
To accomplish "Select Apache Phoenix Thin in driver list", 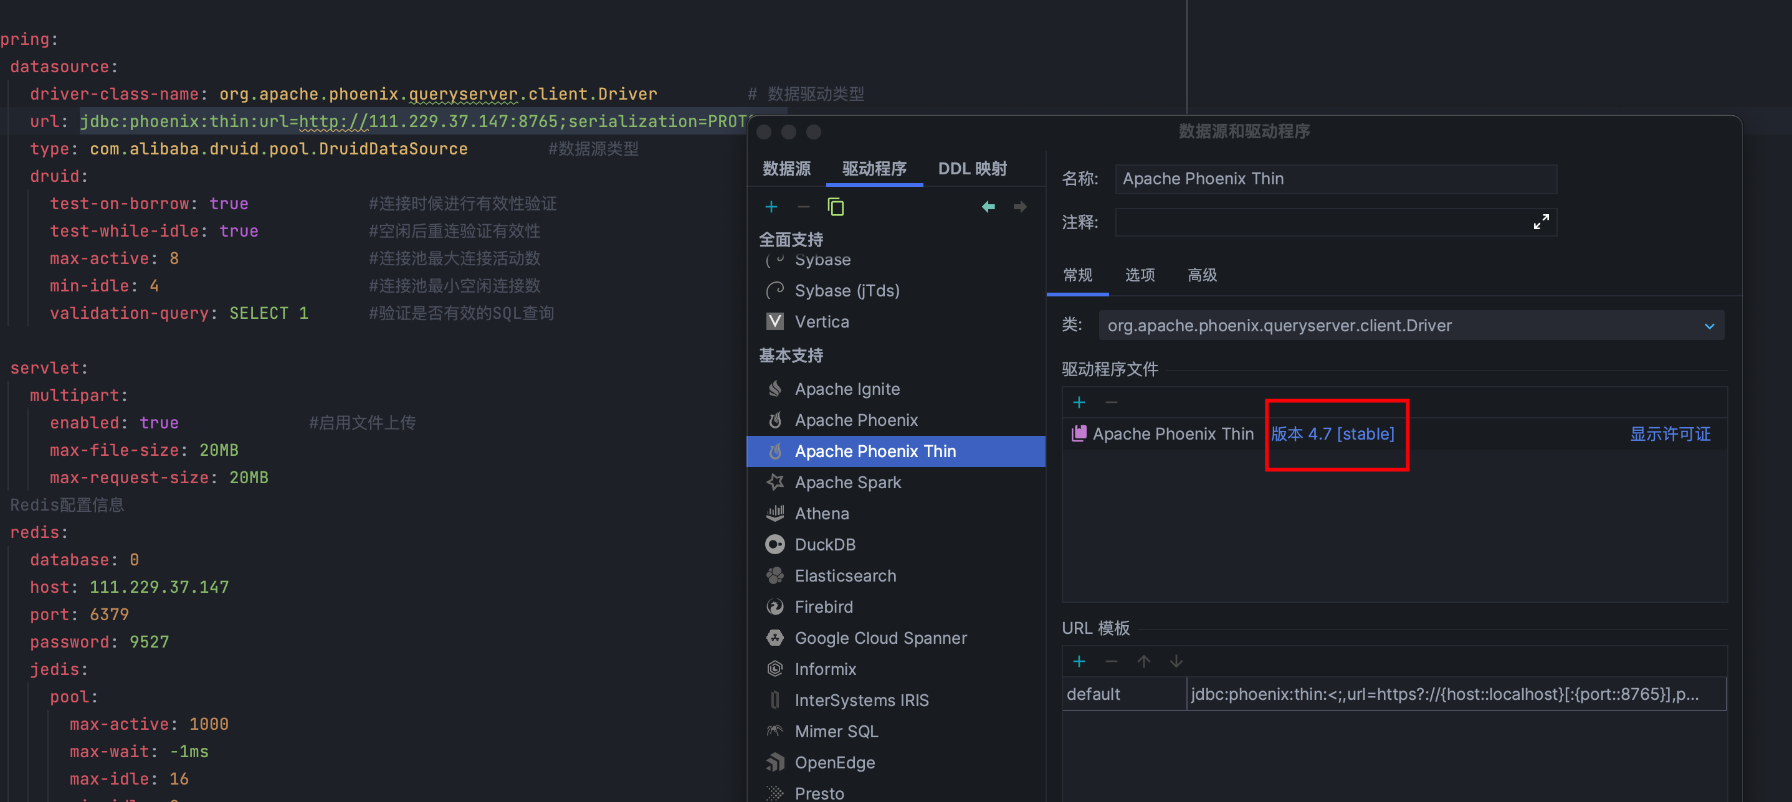I will pos(896,451).
